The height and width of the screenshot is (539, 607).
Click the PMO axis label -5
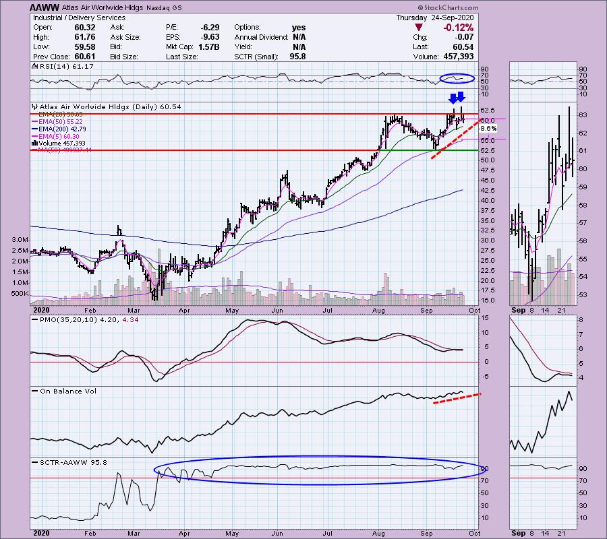pyautogui.click(x=484, y=376)
